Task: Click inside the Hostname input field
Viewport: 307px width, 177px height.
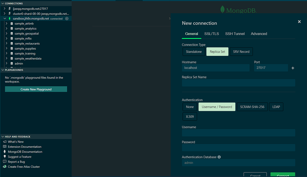Action: (x=215, y=68)
